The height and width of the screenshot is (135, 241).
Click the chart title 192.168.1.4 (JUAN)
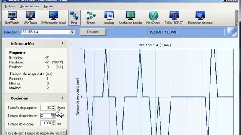(x=154, y=45)
